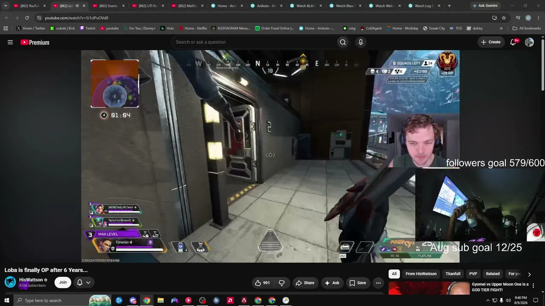Open the Windows Start menu
The width and height of the screenshot is (545, 306).
(x=6, y=300)
